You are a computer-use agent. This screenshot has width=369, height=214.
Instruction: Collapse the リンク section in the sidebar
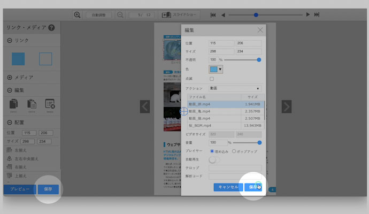[10, 41]
